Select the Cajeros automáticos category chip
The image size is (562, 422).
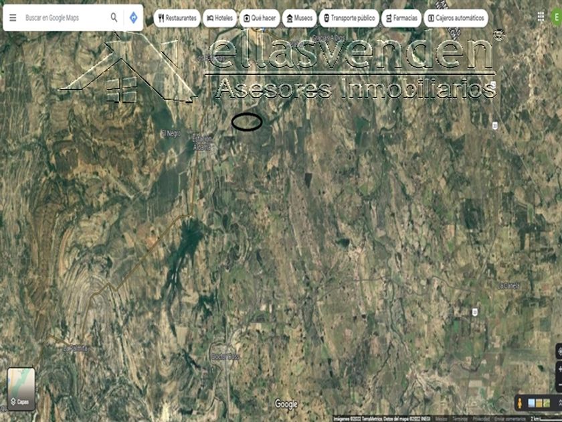[x=456, y=18]
